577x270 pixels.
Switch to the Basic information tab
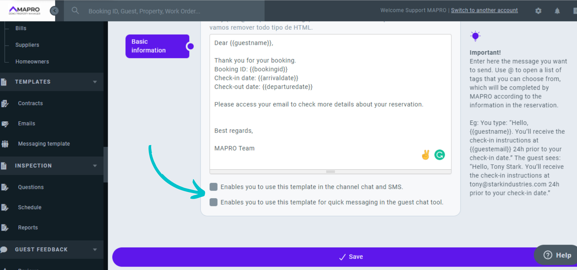coord(157,46)
